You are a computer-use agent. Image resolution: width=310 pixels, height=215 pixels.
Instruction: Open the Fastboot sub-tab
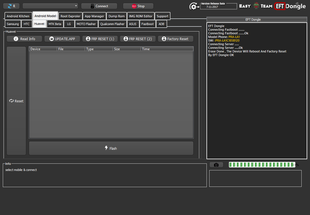tap(148, 24)
